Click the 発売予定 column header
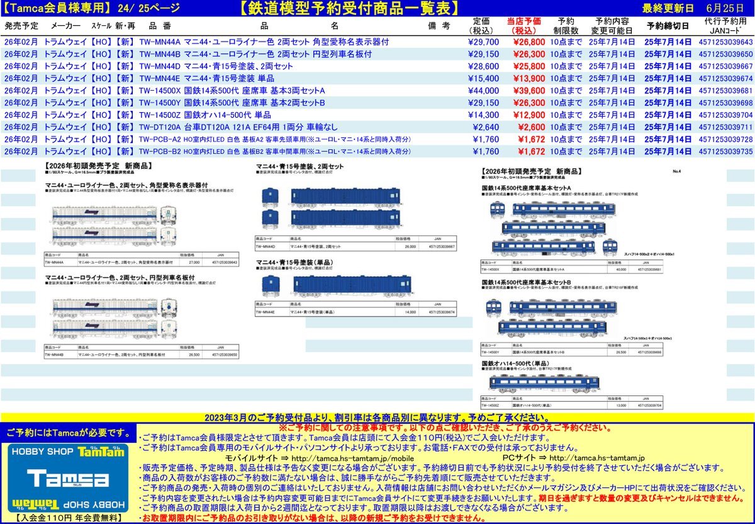Screen dimensions: 755x524 point(21,26)
